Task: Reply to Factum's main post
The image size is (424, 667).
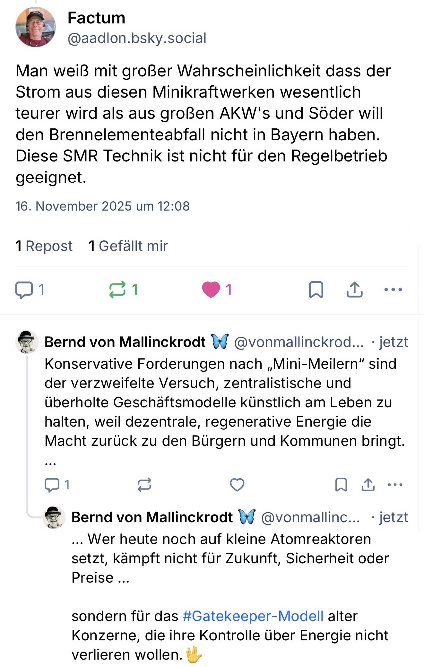Action: click(x=24, y=289)
